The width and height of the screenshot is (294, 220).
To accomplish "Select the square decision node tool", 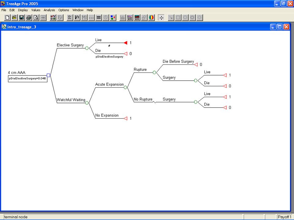I will coord(178,18).
